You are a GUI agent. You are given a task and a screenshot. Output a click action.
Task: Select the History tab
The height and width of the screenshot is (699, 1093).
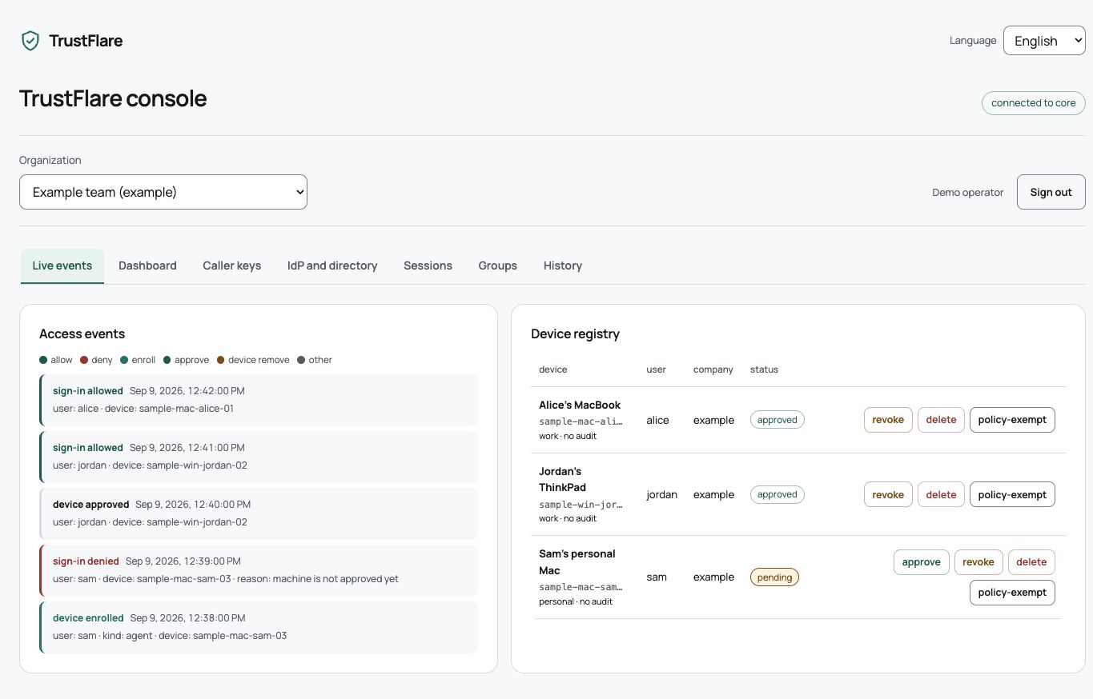(563, 266)
